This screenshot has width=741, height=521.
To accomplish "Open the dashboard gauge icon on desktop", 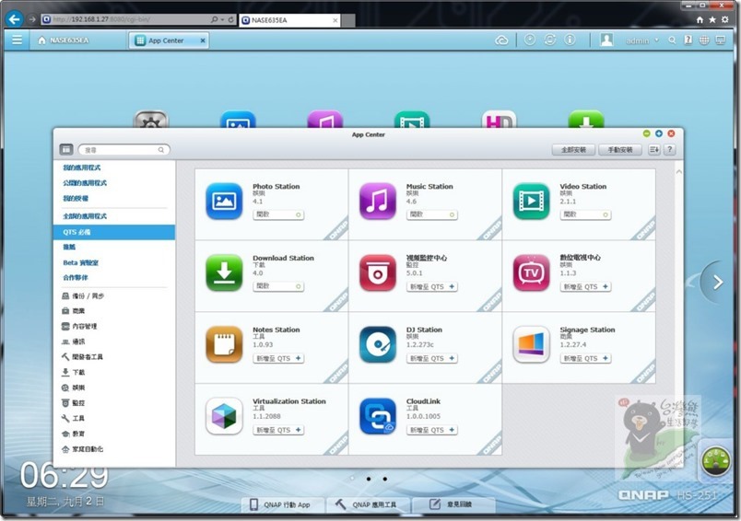I will [715, 460].
